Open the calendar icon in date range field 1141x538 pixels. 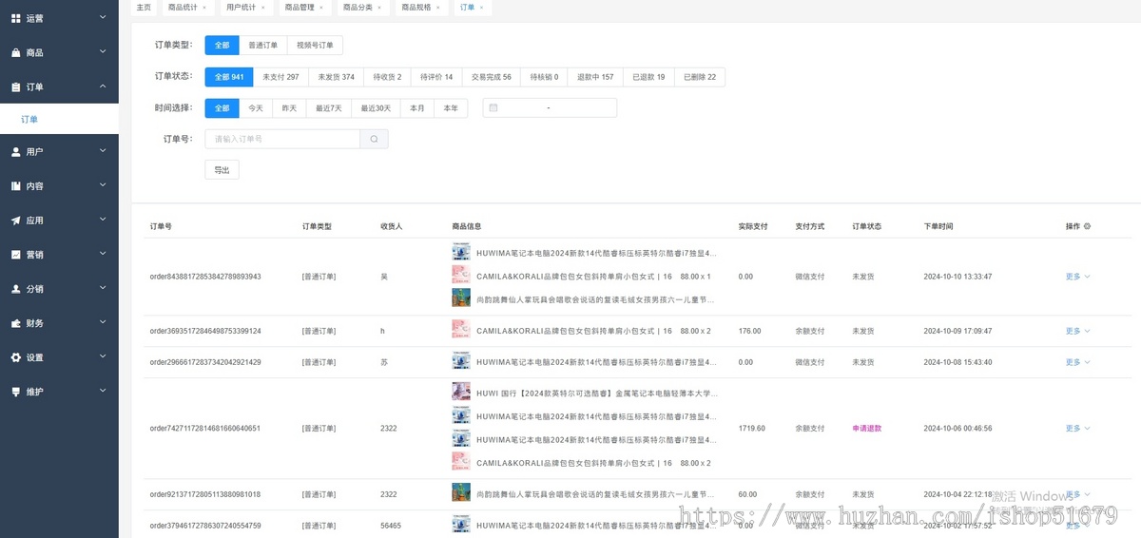point(493,108)
